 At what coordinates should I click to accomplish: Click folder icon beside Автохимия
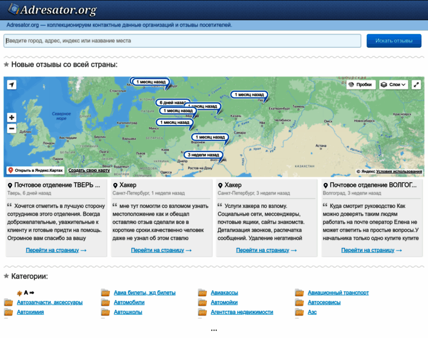(x=8, y=312)
